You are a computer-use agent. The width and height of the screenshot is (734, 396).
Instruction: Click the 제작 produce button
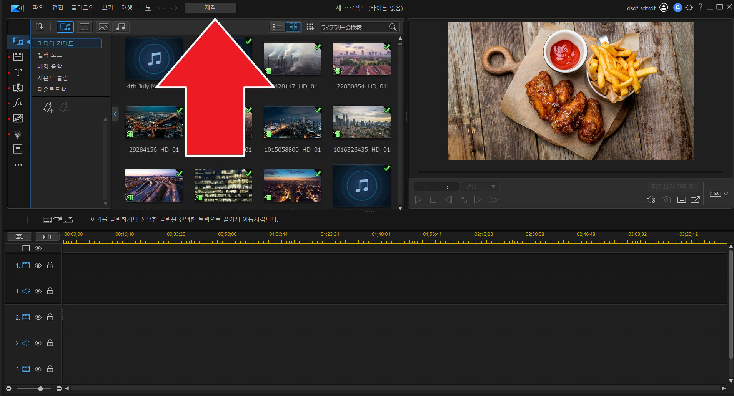tap(210, 8)
